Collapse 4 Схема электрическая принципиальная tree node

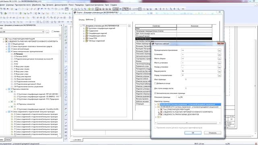[6, 52]
